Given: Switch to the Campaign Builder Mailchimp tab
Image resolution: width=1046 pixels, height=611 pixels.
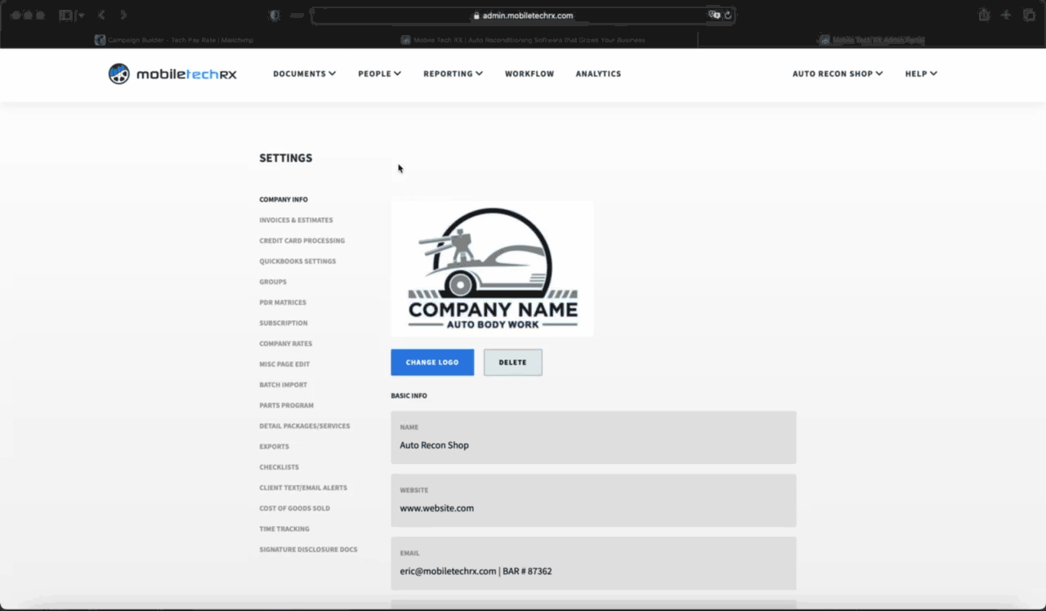Looking at the screenshot, I should point(174,40).
